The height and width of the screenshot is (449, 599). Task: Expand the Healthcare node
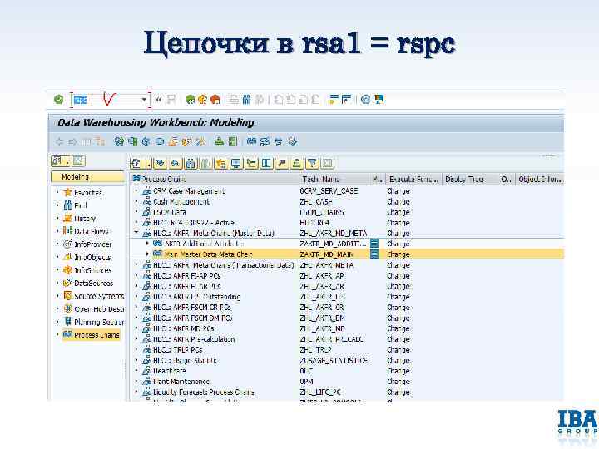point(136,370)
